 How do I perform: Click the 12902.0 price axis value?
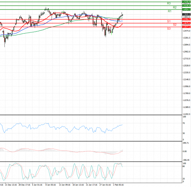point(187,52)
